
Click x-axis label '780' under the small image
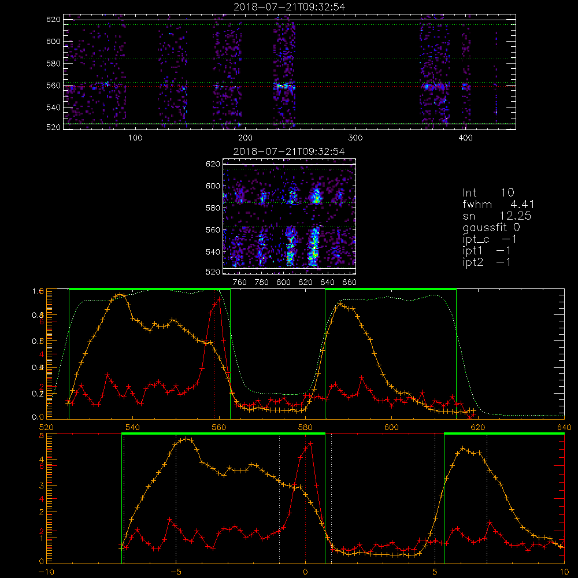[x=262, y=283]
